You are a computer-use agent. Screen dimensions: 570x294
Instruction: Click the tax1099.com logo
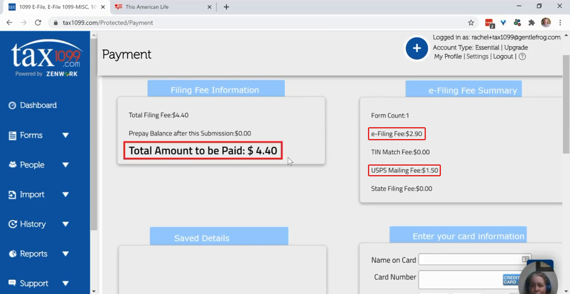click(46, 58)
